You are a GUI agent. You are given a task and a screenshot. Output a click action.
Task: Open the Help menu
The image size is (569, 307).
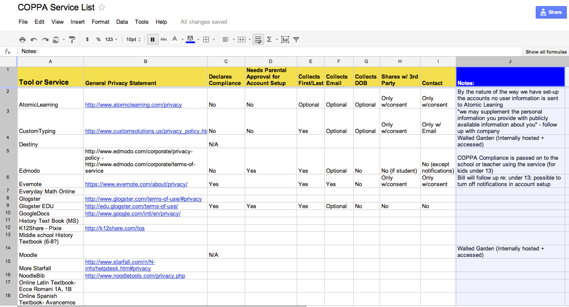(x=161, y=22)
